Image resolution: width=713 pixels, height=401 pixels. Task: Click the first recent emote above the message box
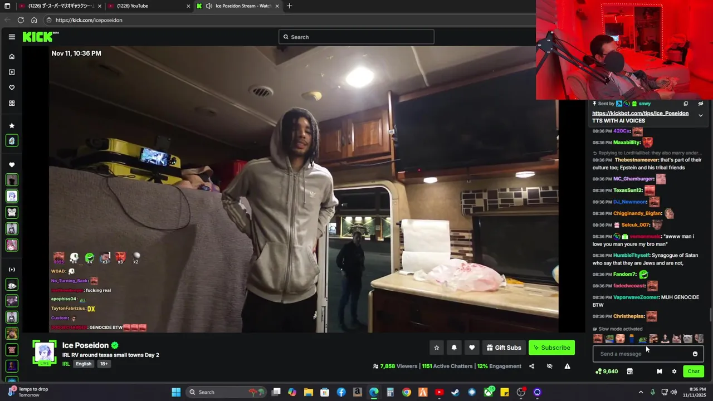(598, 339)
